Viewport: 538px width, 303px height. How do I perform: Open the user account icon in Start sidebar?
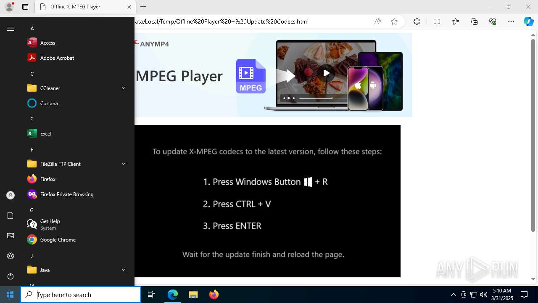point(11,195)
